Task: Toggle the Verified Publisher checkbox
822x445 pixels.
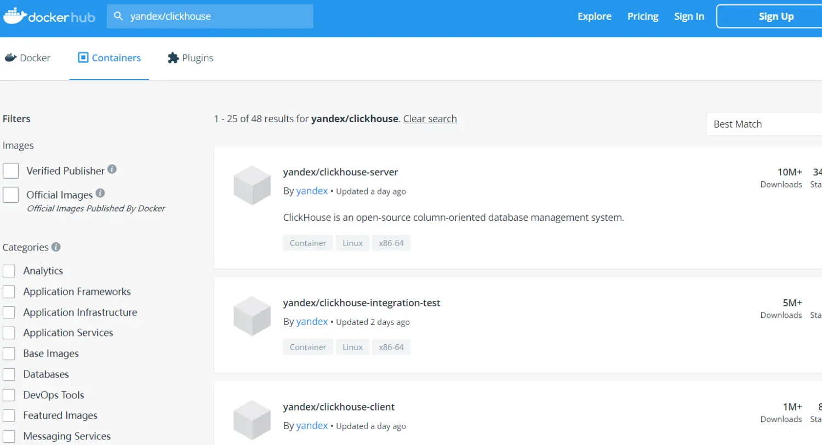Action: pyautogui.click(x=11, y=171)
